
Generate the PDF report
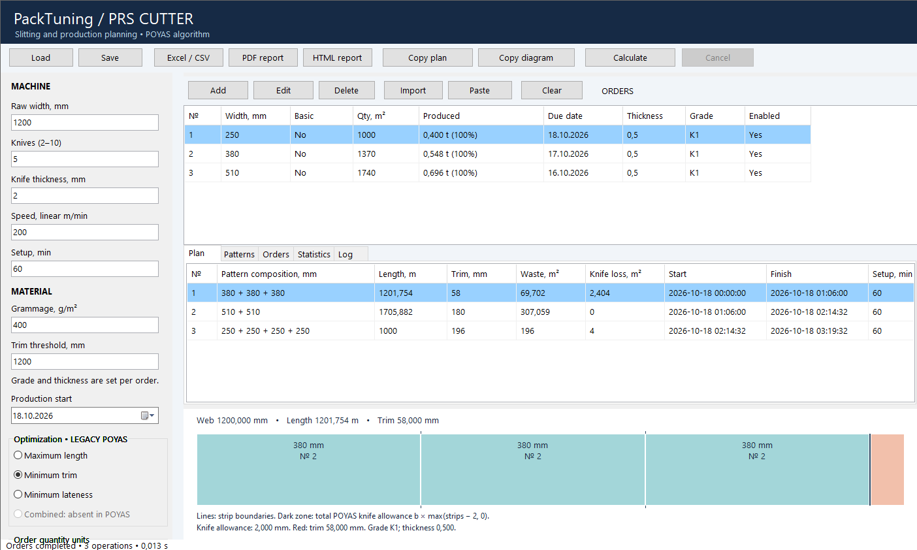click(x=263, y=57)
